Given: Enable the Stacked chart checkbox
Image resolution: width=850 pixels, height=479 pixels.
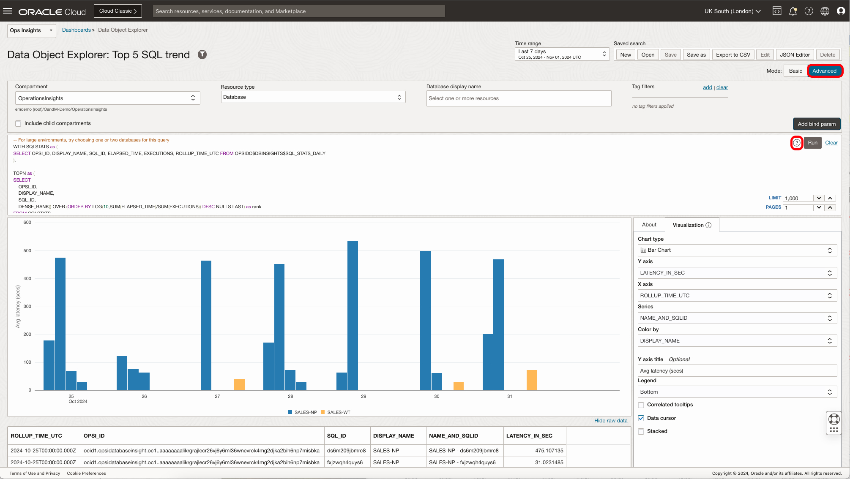Looking at the screenshot, I should pos(641,431).
